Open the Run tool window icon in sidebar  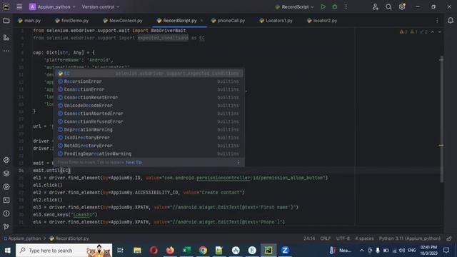click(6, 187)
